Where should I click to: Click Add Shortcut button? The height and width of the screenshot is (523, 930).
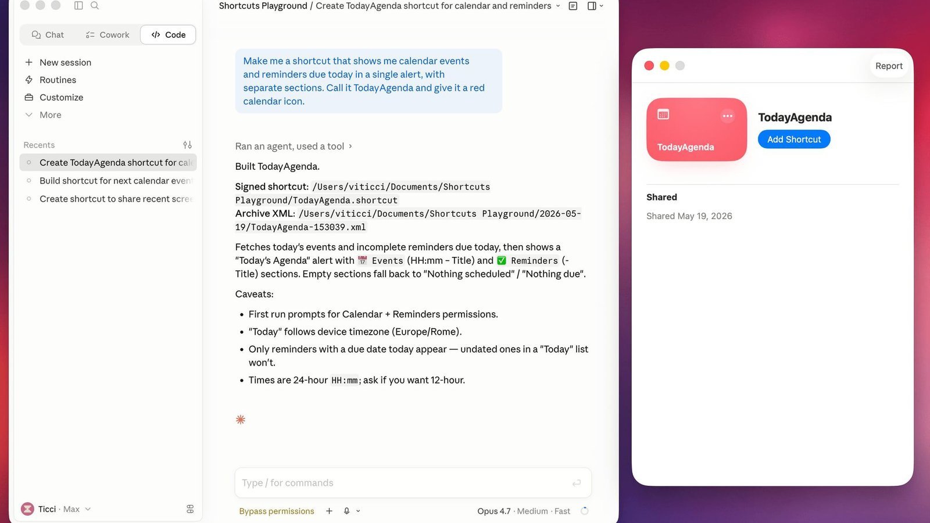click(x=794, y=139)
